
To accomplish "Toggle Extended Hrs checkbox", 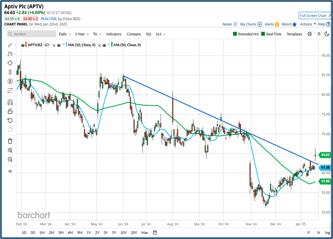I will (x=235, y=34).
